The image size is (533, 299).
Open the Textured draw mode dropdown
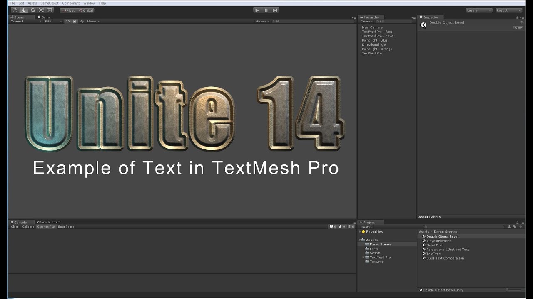(x=26, y=21)
